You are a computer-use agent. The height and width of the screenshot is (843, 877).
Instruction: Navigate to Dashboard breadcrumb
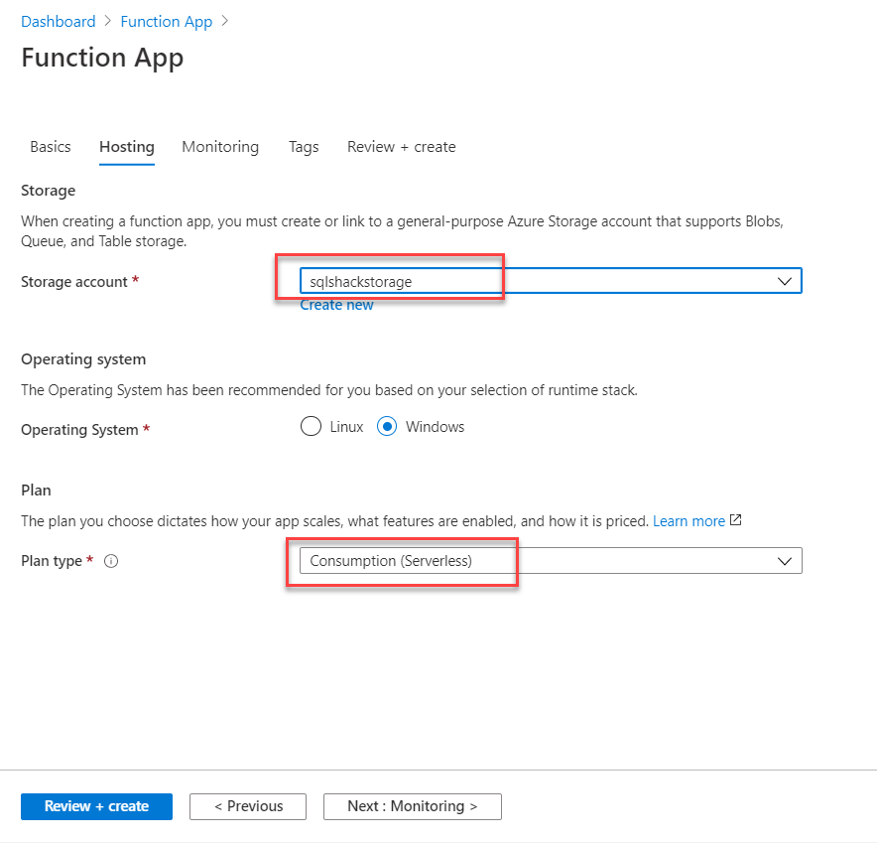coord(59,21)
